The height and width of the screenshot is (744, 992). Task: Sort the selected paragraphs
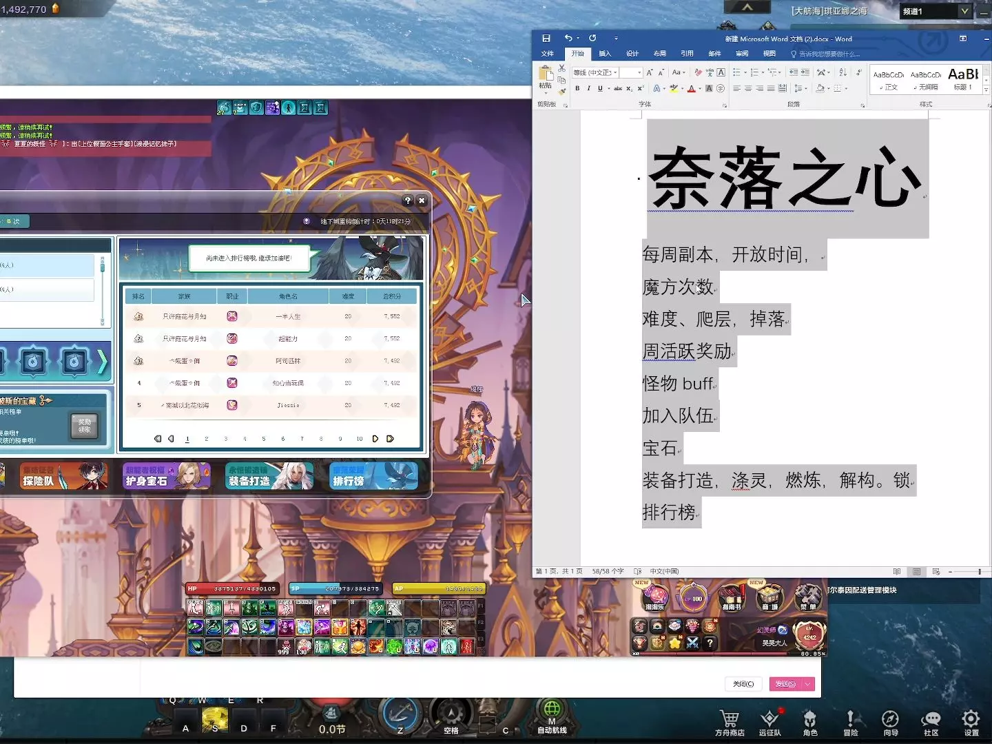tap(843, 72)
